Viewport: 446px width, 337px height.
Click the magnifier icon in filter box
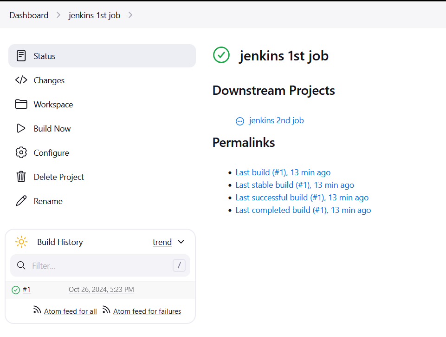point(21,265)
